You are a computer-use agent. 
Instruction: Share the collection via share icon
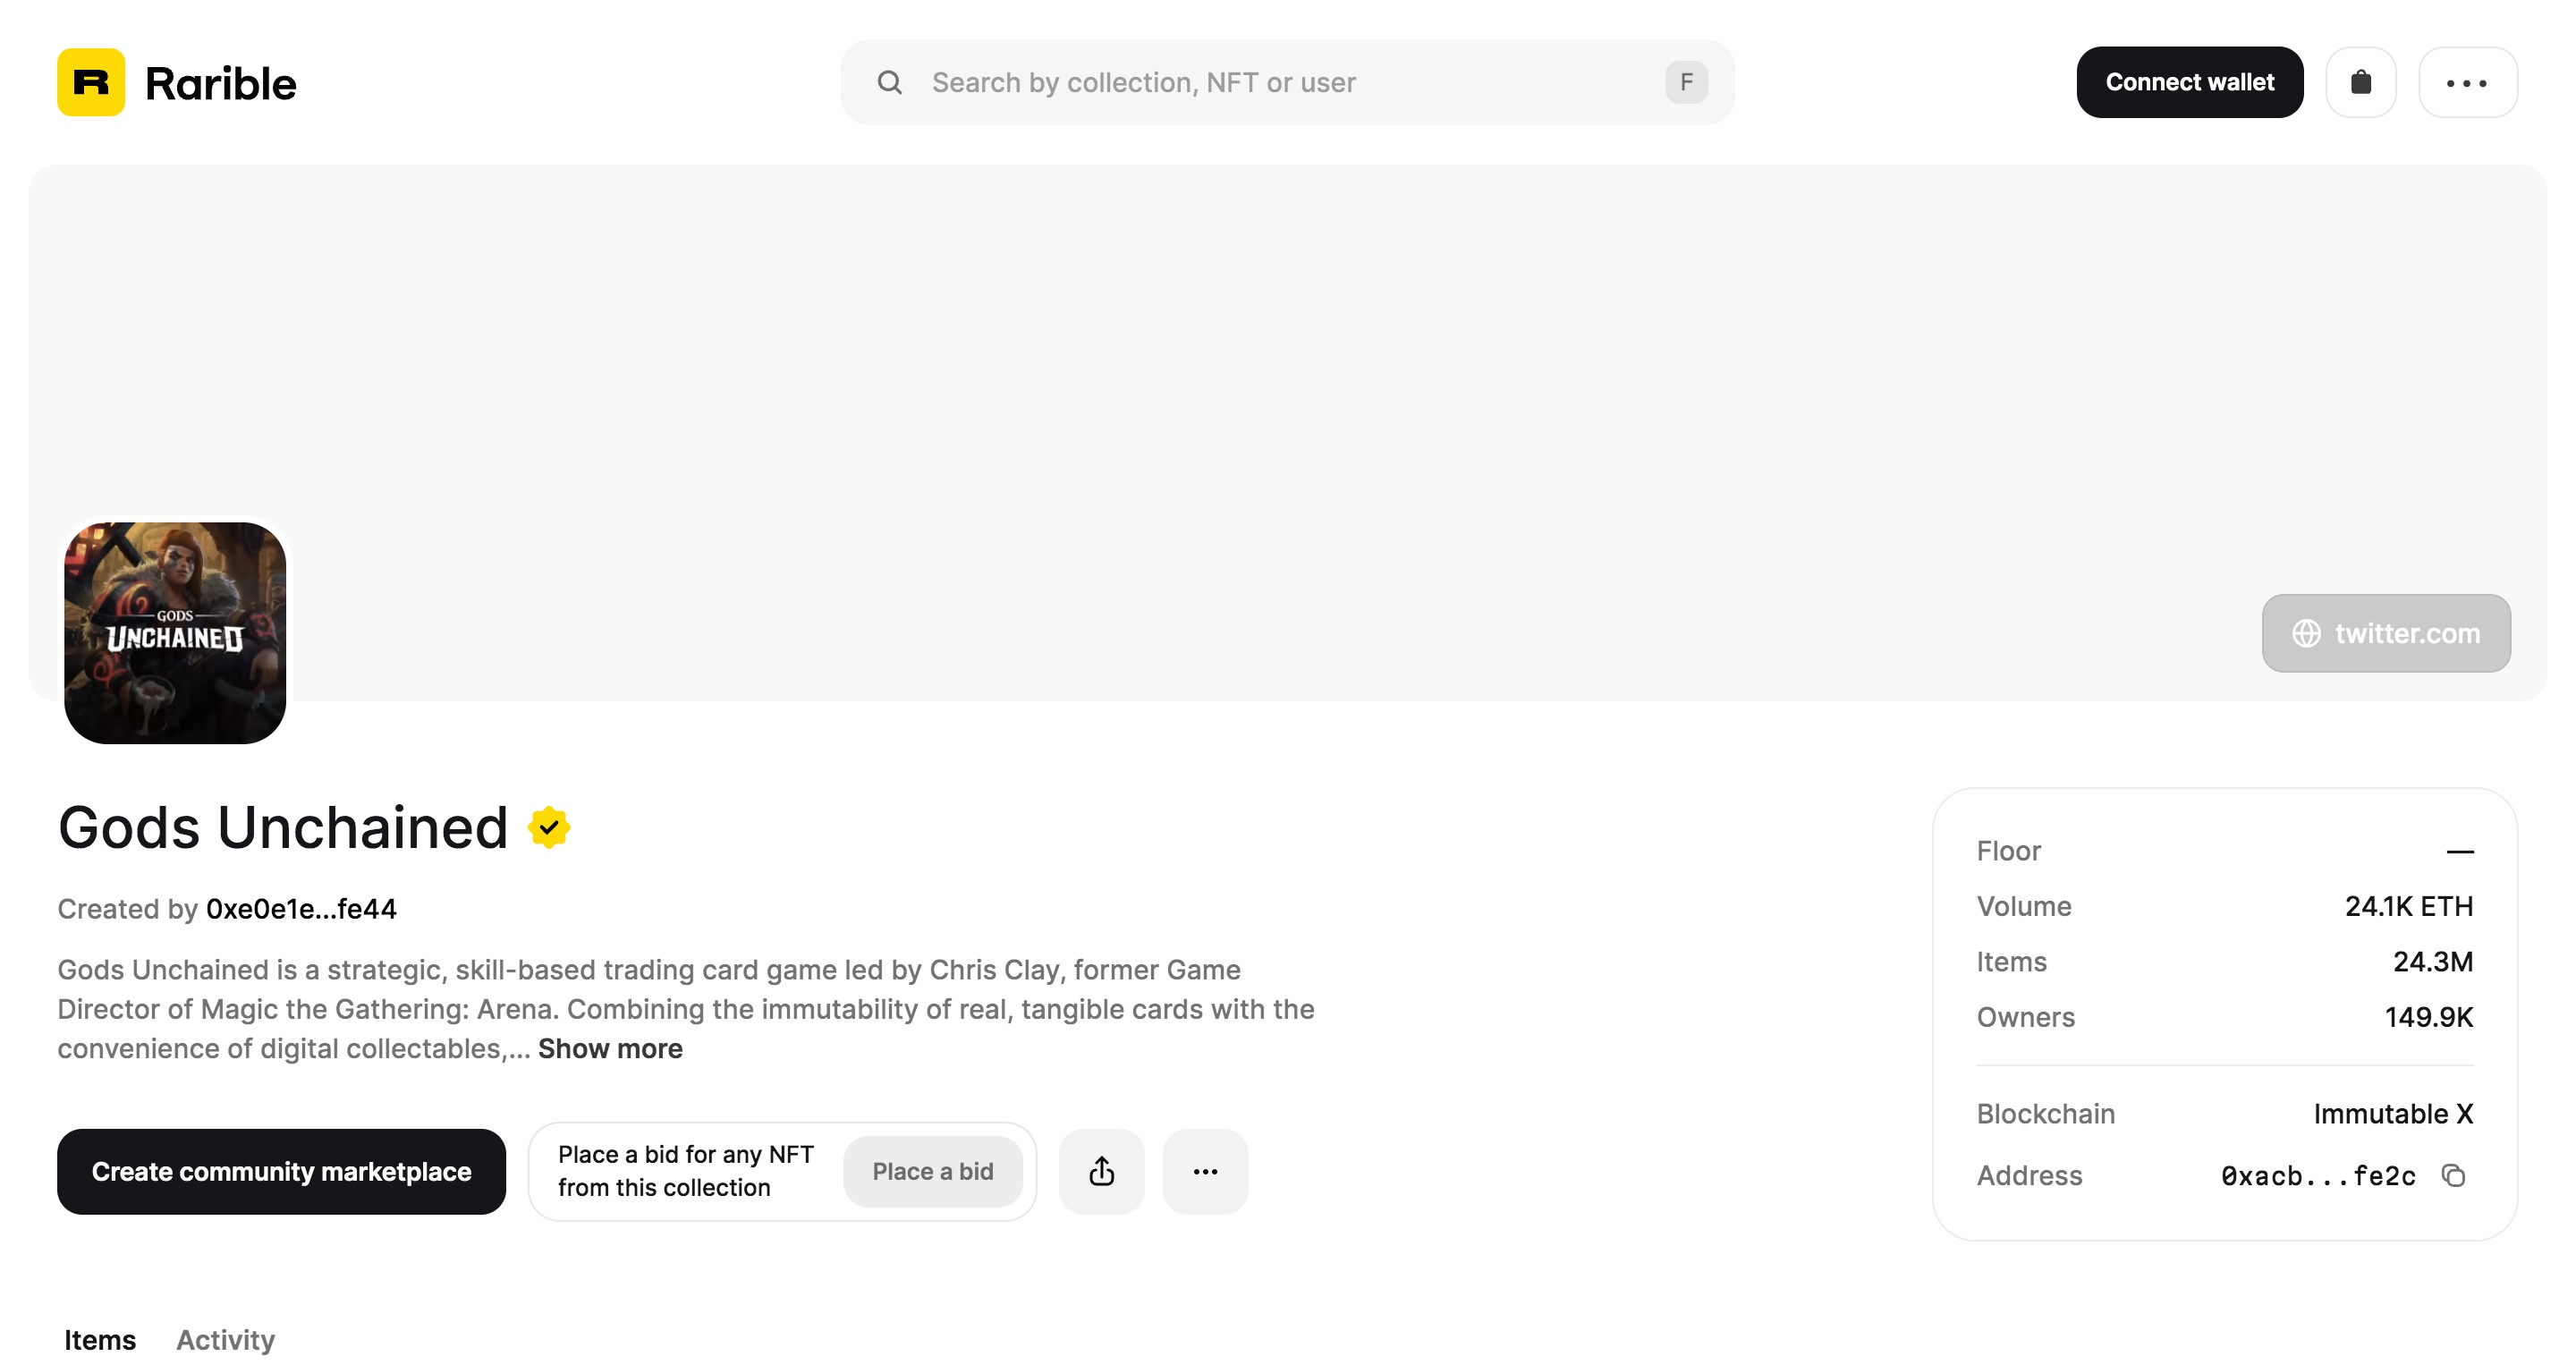point(1101,1171)
